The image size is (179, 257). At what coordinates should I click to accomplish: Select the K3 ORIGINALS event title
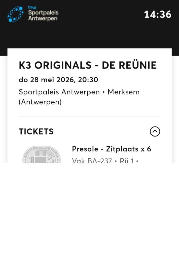pos(55,65)
